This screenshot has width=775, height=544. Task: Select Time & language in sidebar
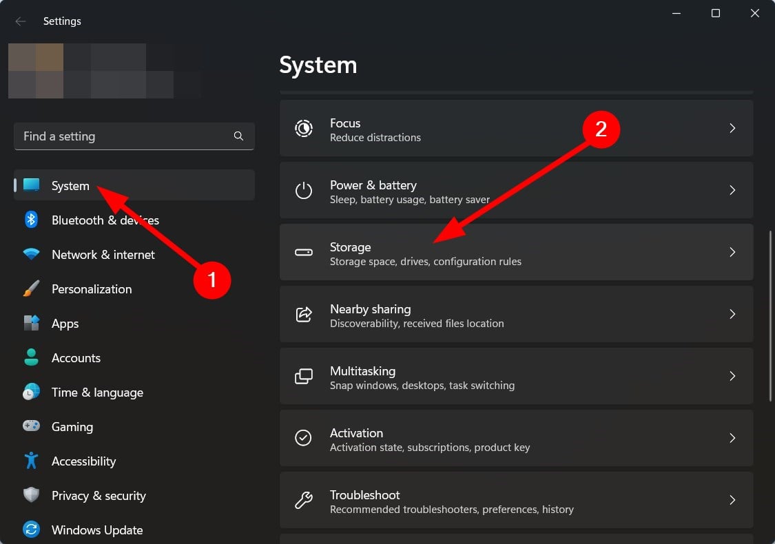[x=97, y=392]
